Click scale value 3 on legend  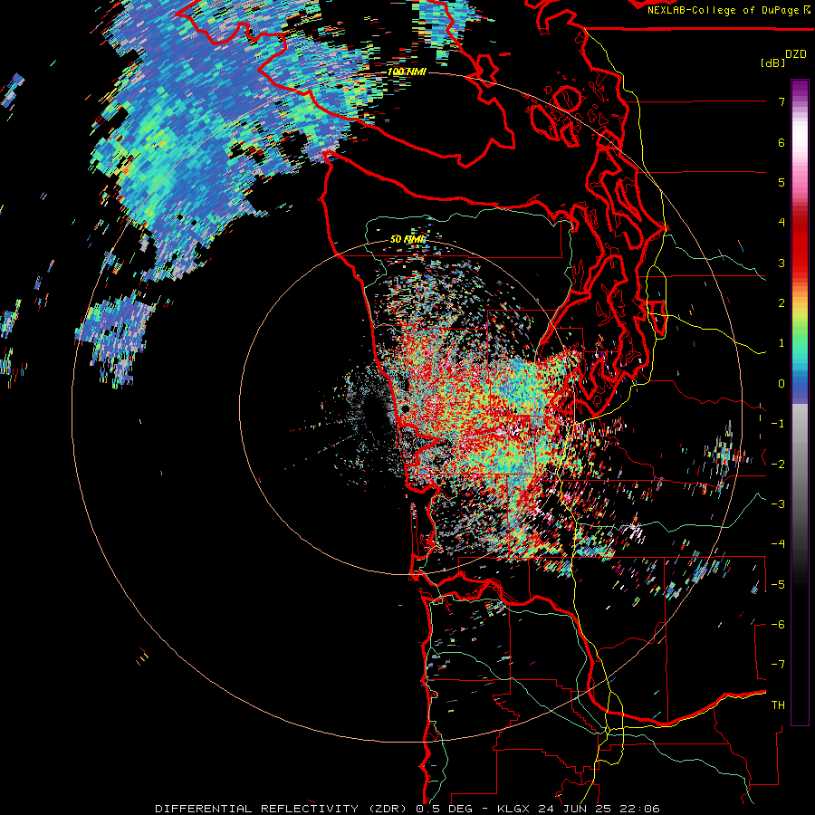781,263
